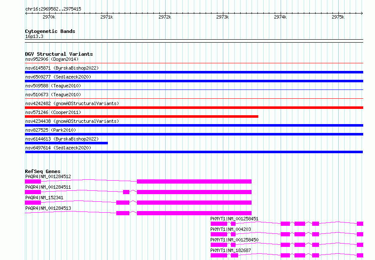Image resolution: width=375 pixels, height=260 pixels.
Task: Open the DGV Structural Variants track heading
Action: [x=59, y=54]
